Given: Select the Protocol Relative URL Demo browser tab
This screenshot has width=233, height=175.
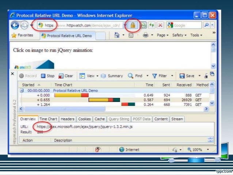Looking at the screenshot, I should pos(67,36).
